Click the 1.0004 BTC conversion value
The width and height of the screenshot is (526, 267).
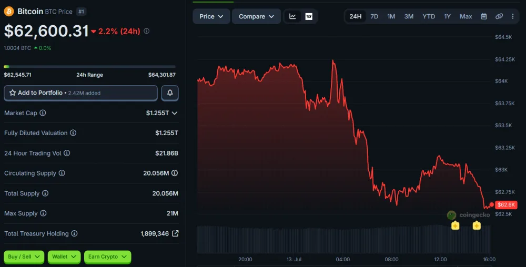pos(17,48)
